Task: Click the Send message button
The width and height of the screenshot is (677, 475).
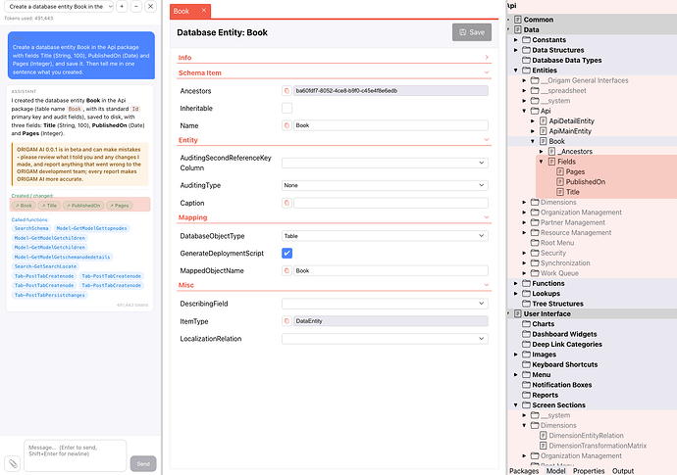Action: [x=143, y=464]
